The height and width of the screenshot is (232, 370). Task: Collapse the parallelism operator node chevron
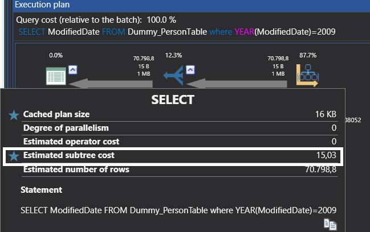[x=190, y=69]
